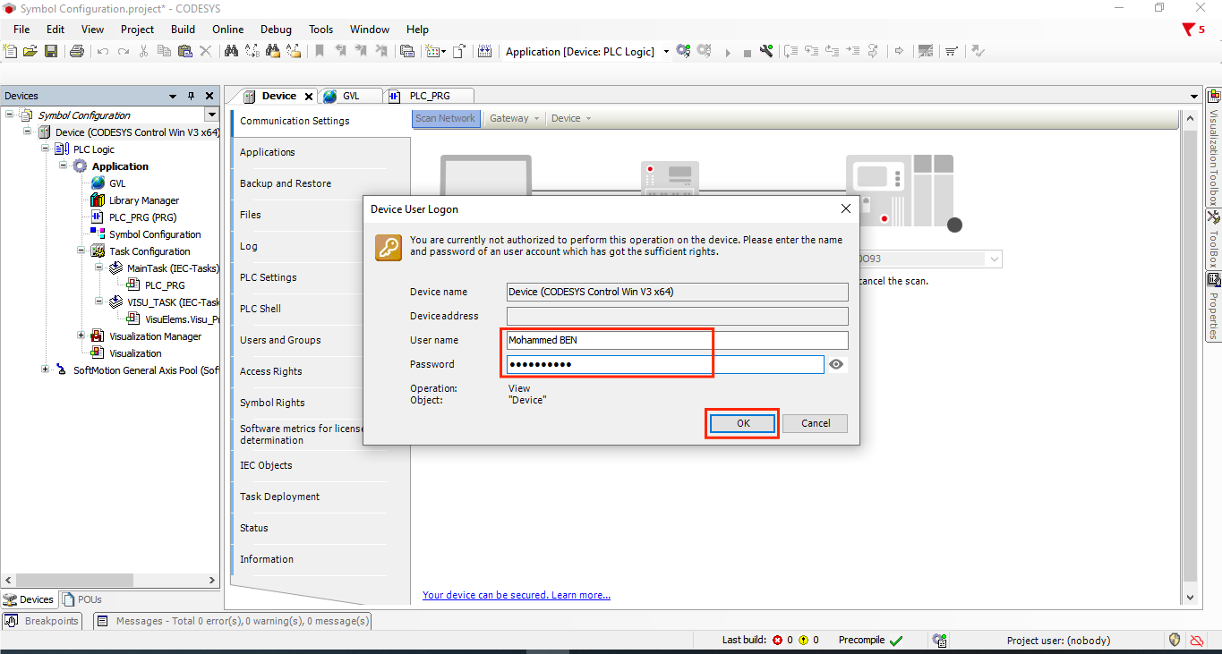Screen dimensions: 1222x654
Task: Select Users and Groups in device sidebar
Action: click(x=280, y=340)
